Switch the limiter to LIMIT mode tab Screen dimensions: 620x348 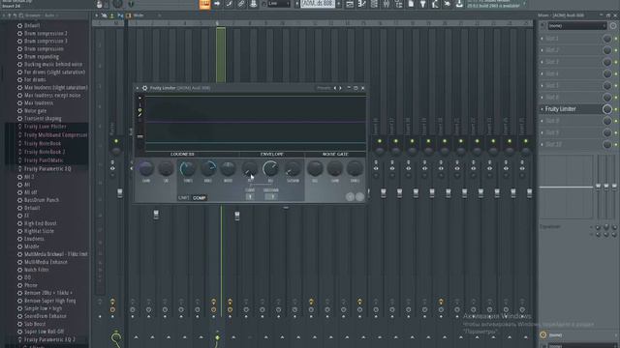[x=183, y=197]
